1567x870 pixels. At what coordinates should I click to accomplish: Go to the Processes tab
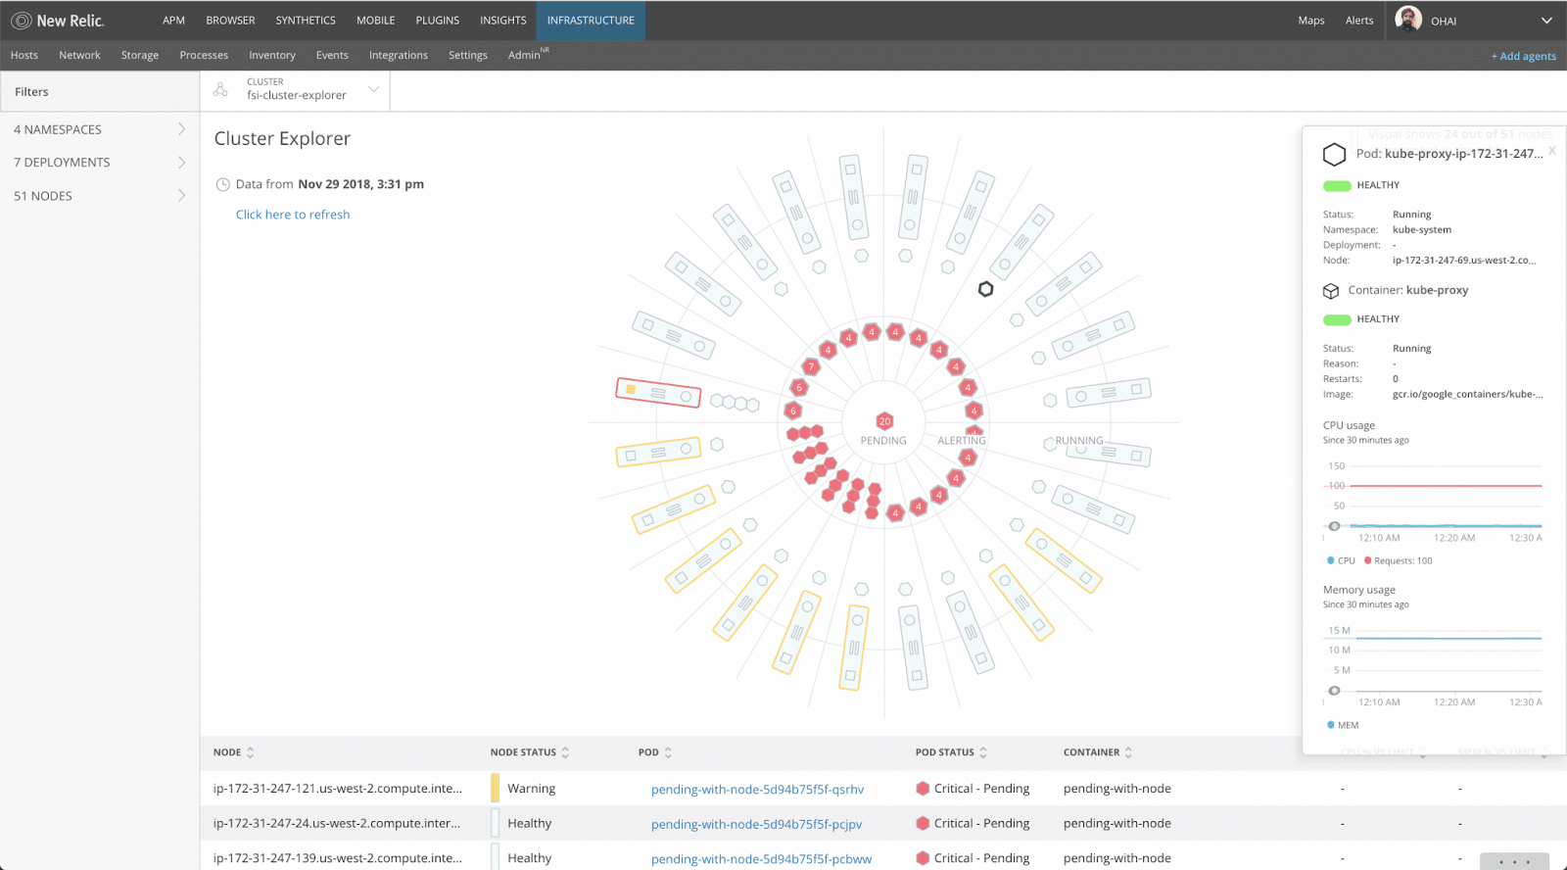tap(204, 55)
